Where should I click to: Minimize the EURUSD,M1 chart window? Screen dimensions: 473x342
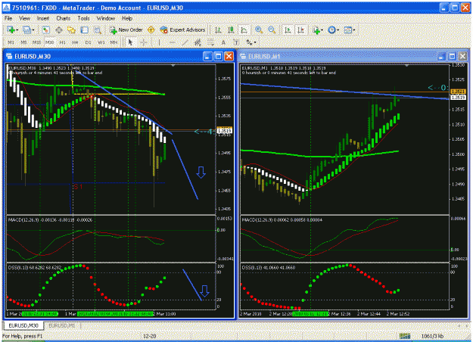click(x=442, y=56)
